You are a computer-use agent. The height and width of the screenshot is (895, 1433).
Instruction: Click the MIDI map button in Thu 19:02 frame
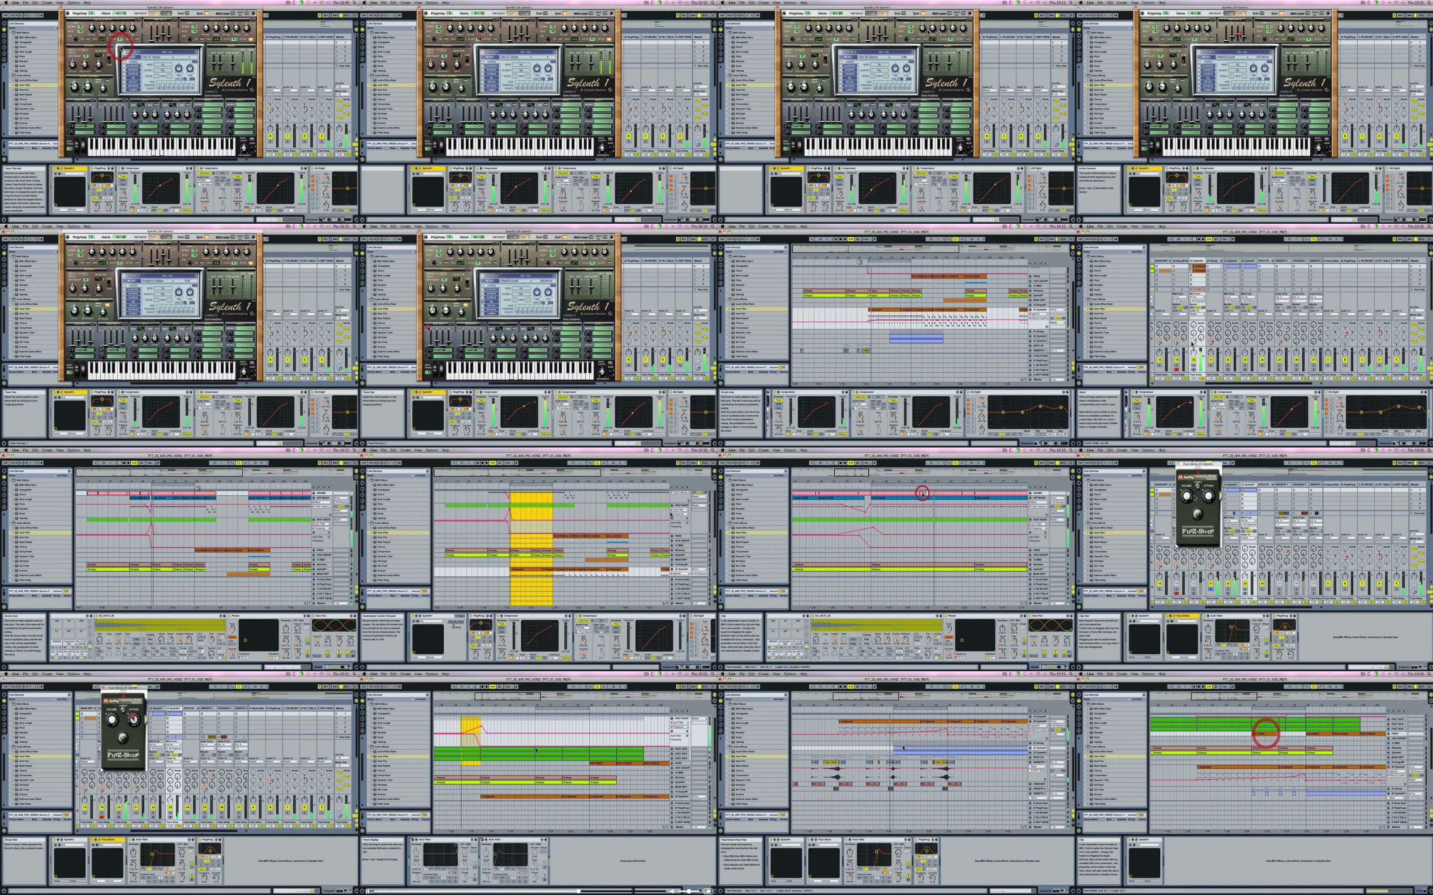click(x=693, y=686)
